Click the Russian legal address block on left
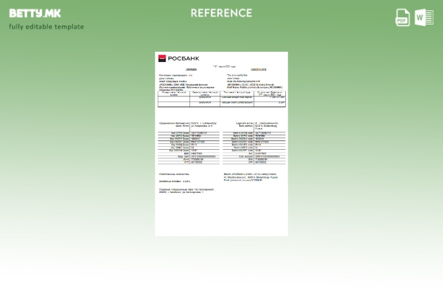Image resolution: width=443 pixels, height=288 pixels. 187,125
